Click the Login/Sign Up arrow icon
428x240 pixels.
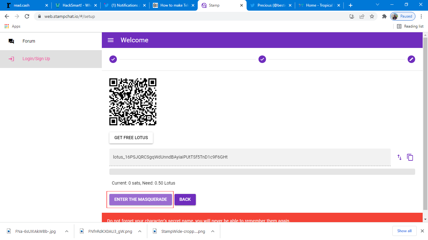11,59
